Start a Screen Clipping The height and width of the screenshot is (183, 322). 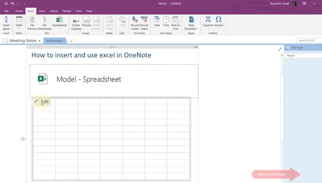coord(76,23)
